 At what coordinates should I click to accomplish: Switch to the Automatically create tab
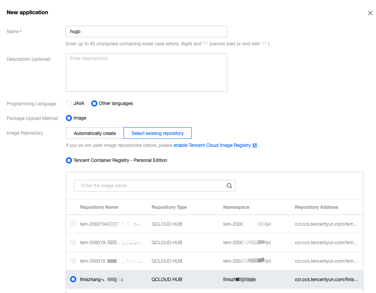(94, 133)
